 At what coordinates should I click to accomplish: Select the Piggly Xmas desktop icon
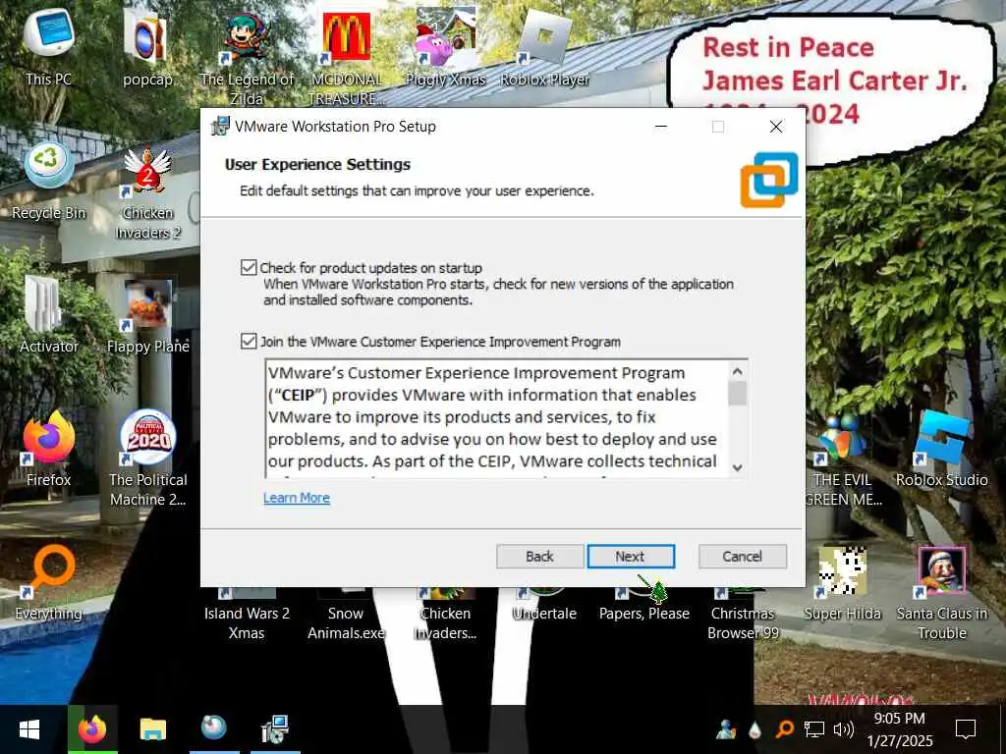445,48
